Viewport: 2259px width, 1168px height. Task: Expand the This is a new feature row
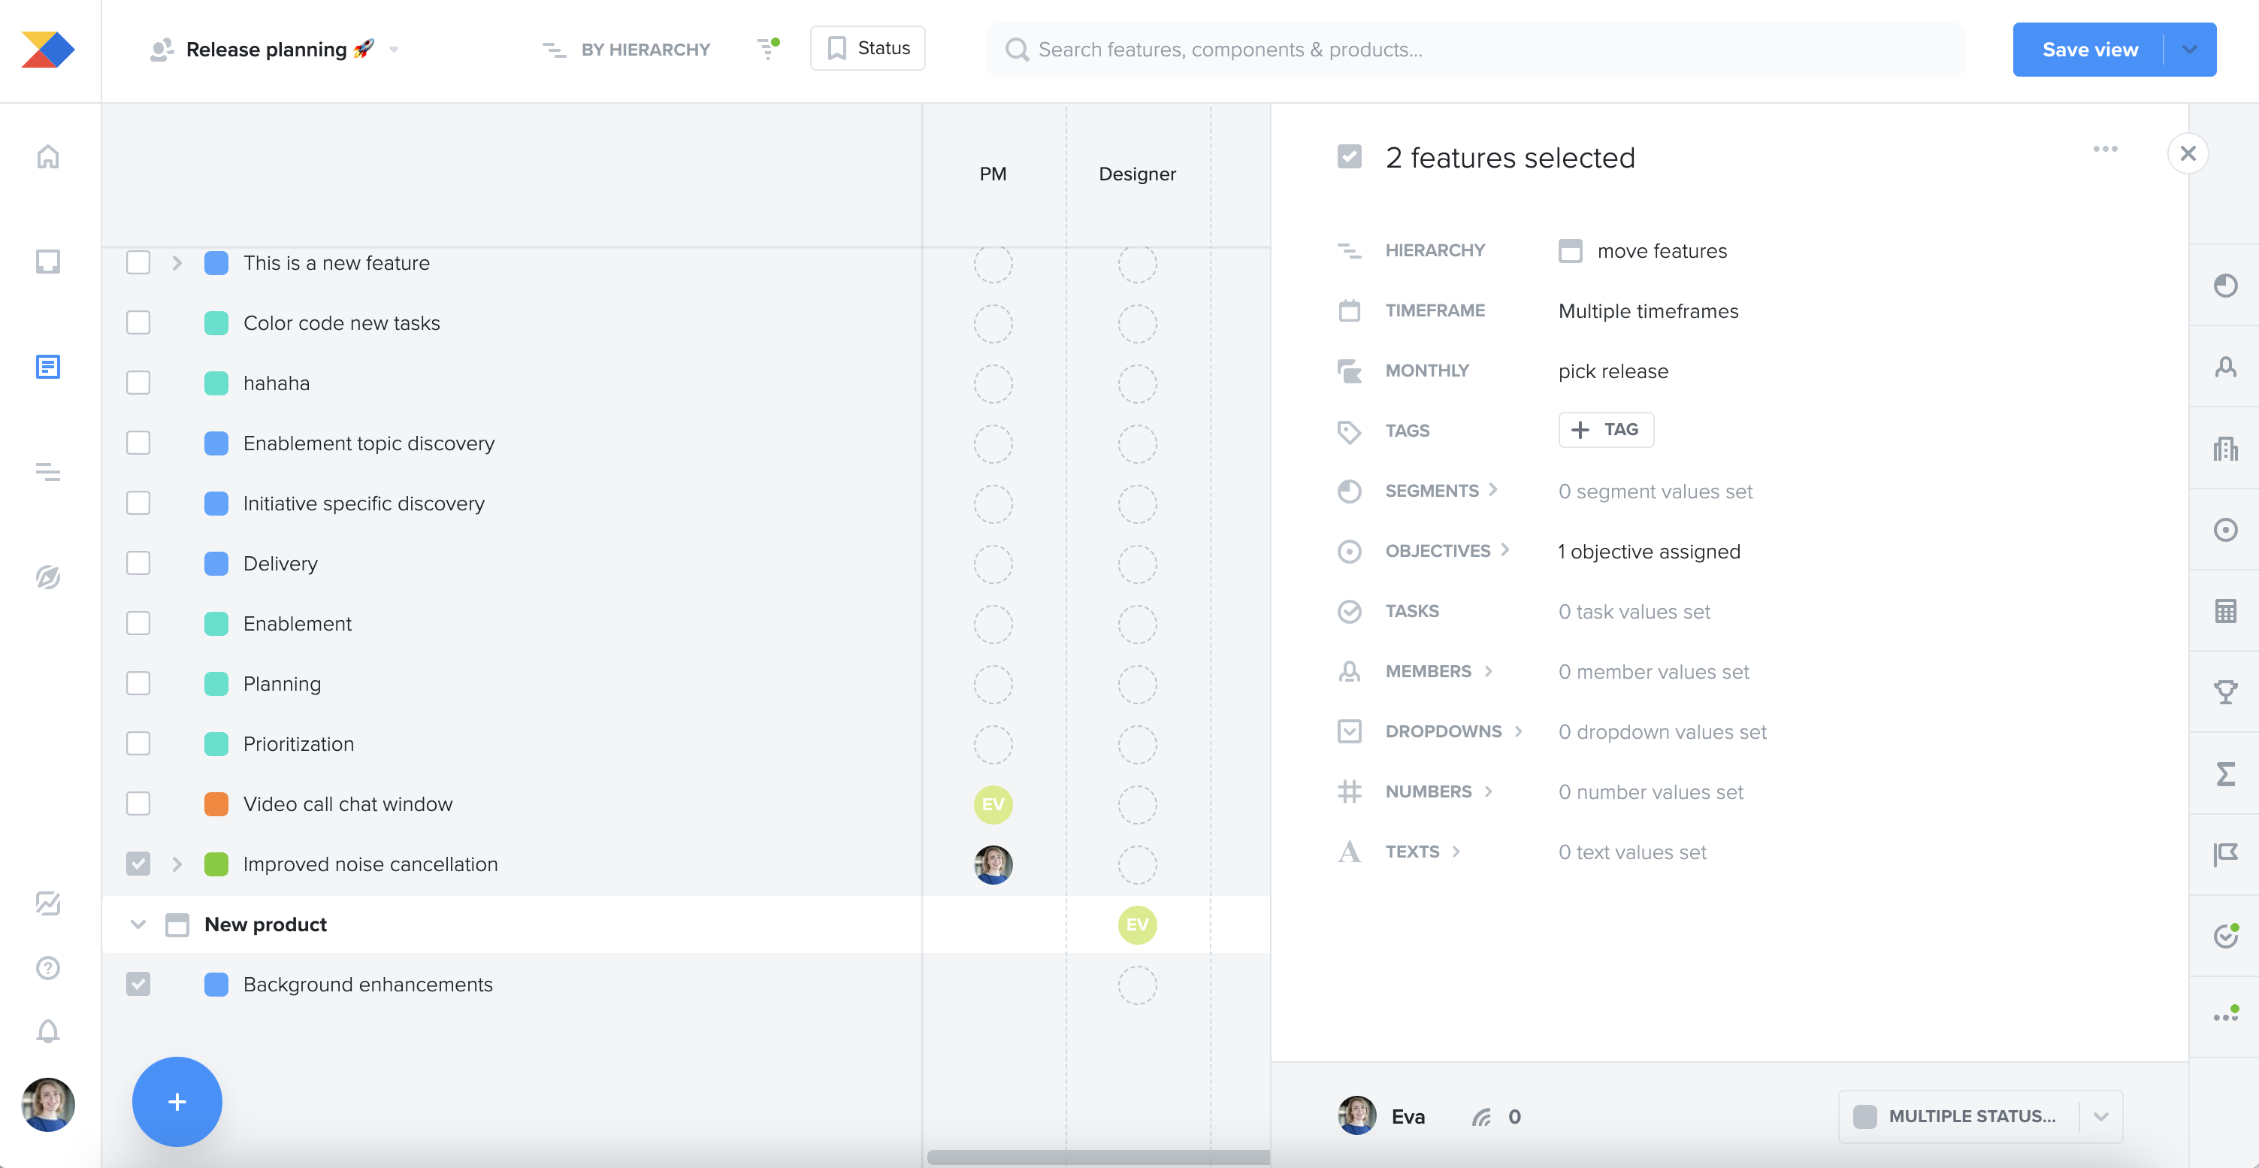tap(178, 262)
